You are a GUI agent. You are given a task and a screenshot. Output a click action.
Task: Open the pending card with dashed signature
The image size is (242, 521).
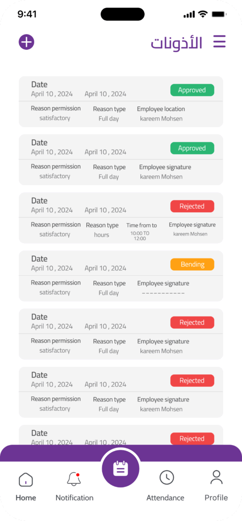[121, 276]
